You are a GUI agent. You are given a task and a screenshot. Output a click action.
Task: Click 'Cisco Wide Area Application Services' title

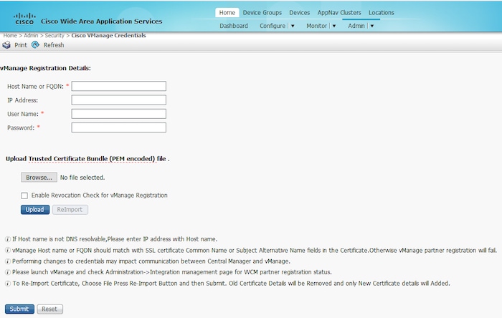coord(102,21)
